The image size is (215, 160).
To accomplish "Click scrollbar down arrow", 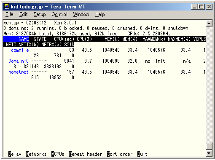I will click(x=209, y=153).
